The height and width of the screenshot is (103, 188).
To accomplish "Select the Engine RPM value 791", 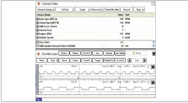I will click(x=122, y=34).
